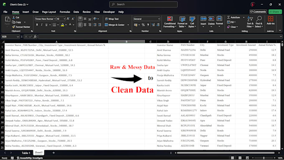Toggle Bold formatting
This screenshot has height=160, width=284.
click(37, 25)
